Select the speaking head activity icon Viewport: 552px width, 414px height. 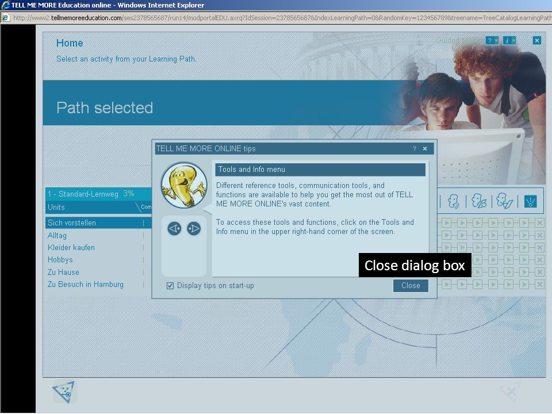click(x=453, y=201)
